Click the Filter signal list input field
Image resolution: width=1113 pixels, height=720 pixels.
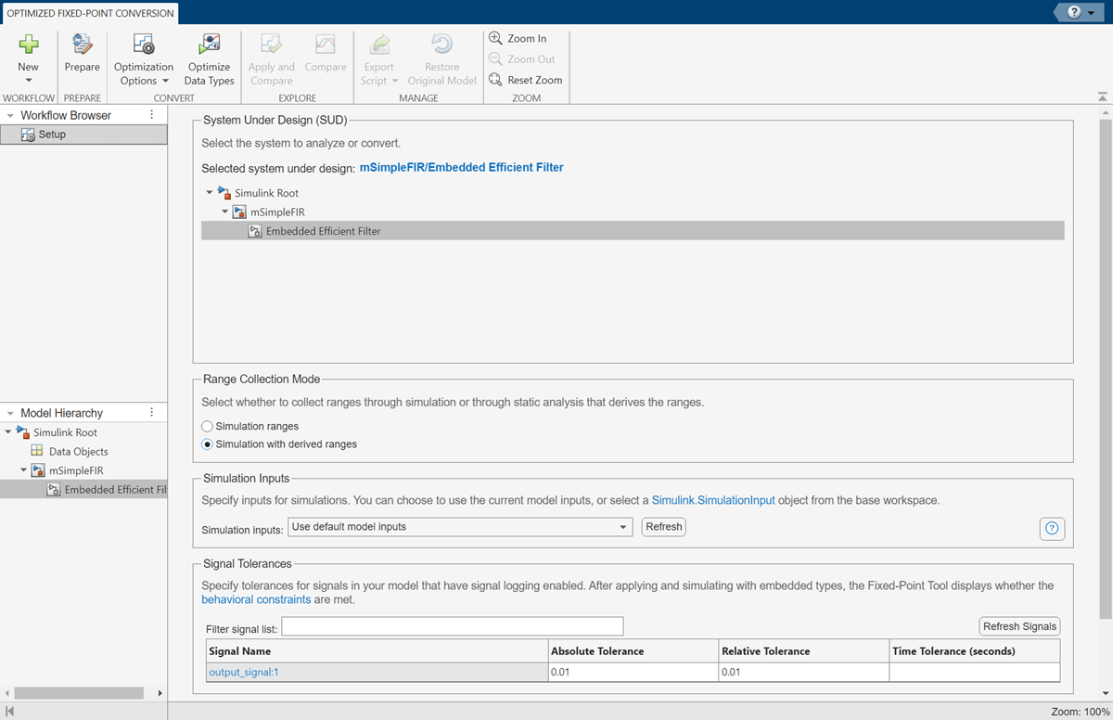pos(453,627)
